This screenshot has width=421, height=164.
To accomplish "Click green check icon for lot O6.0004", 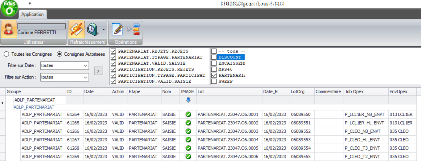I will click(x=188, y=140).
